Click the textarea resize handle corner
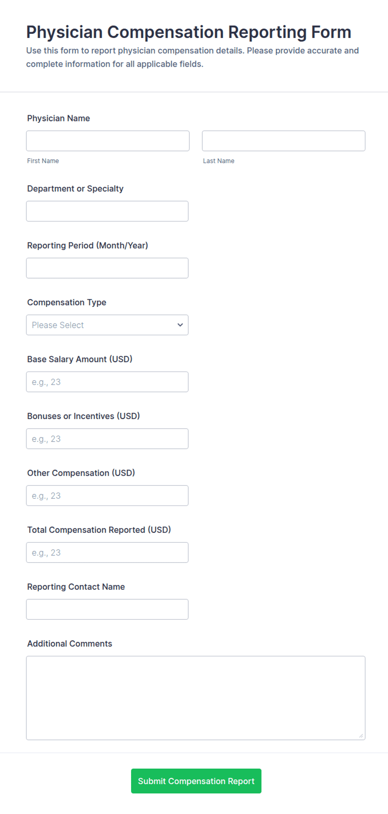Image resolution: width=388 pixels, height=814 pixels. [x=361, y=736]
